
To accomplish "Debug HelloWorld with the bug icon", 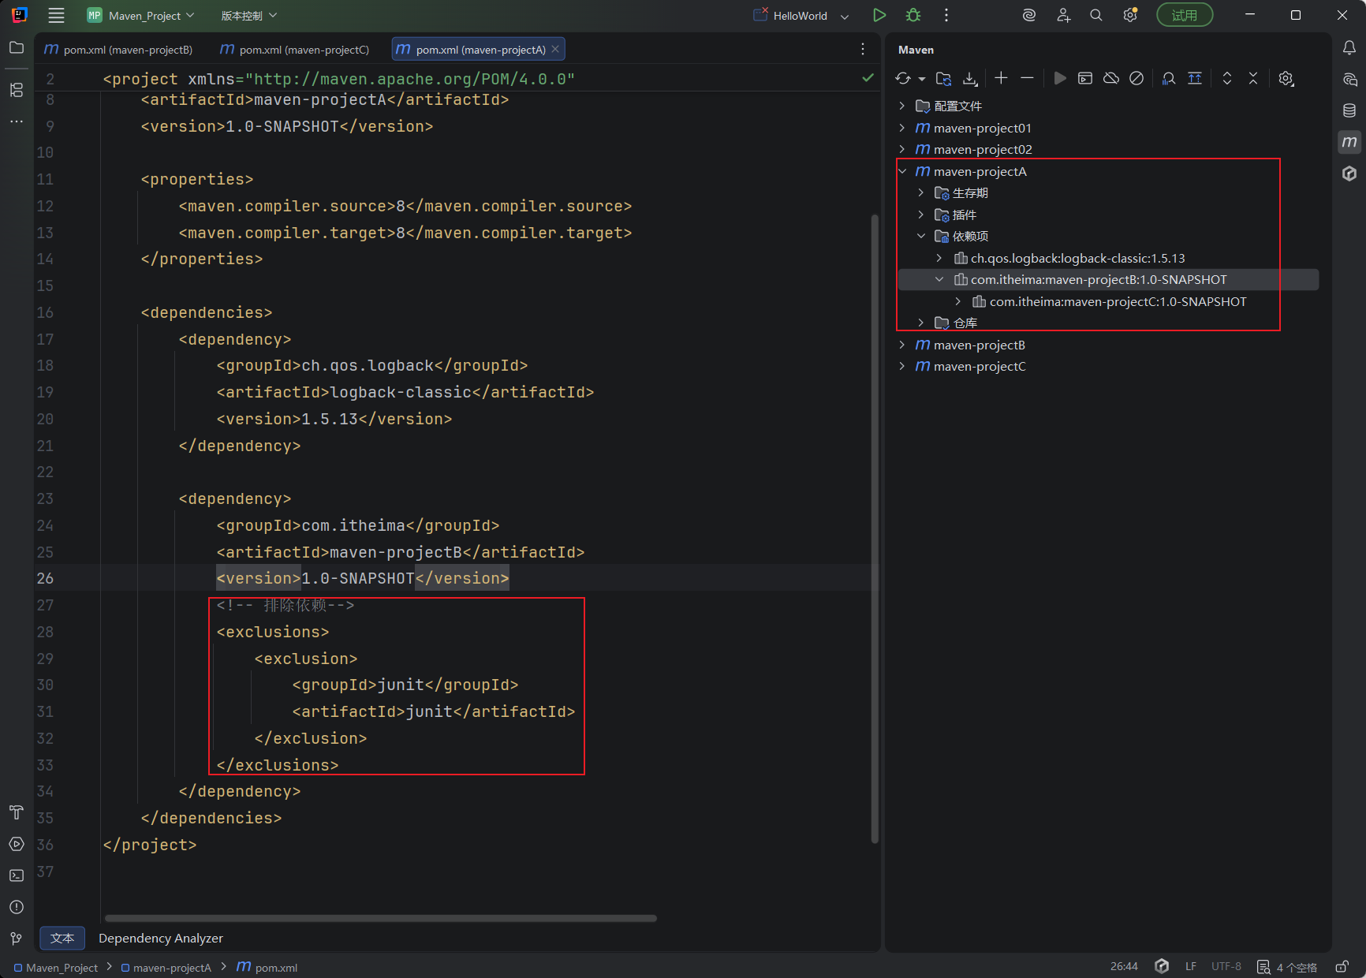I will pos(913,15).
